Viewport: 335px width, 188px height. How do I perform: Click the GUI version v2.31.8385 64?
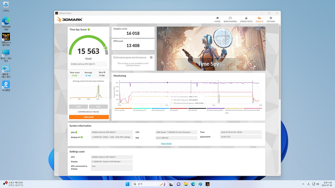[x=176, y=138]
